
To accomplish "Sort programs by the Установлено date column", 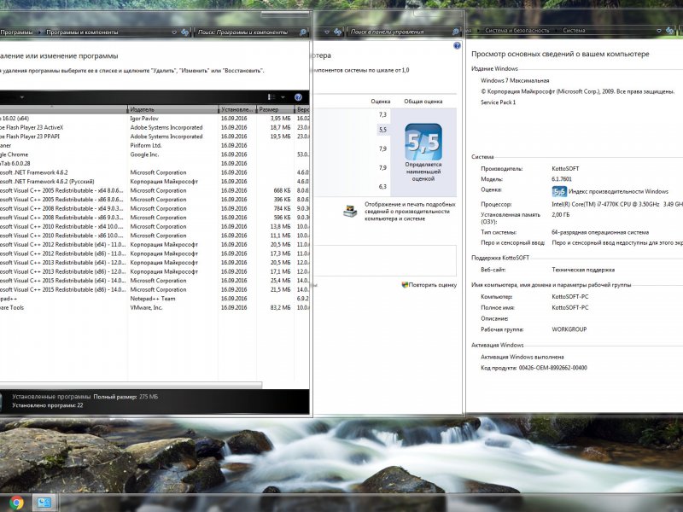I will [237, 109].
